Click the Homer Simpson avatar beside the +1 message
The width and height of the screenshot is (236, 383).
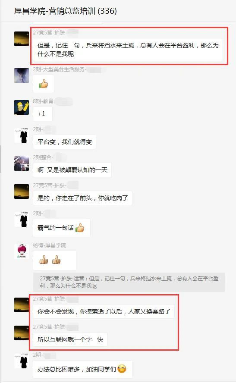(x=22, y=107)
